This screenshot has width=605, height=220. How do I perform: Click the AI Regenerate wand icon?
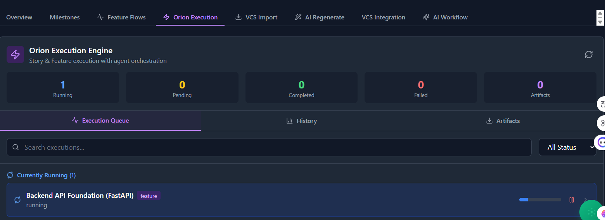coord(298,17)
